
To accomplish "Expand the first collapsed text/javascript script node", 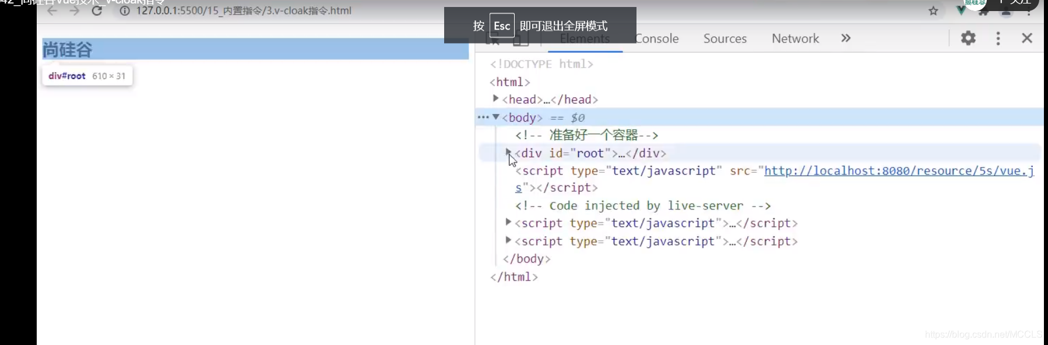I will [x=508, y=222].
